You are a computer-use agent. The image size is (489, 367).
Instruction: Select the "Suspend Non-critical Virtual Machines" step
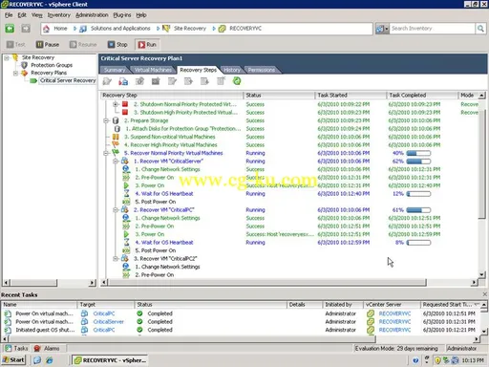pos(169,137)
